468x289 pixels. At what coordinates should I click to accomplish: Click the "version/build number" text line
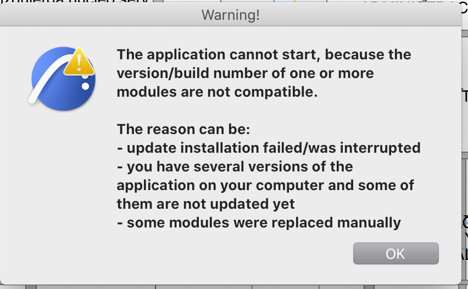point(245,74)
